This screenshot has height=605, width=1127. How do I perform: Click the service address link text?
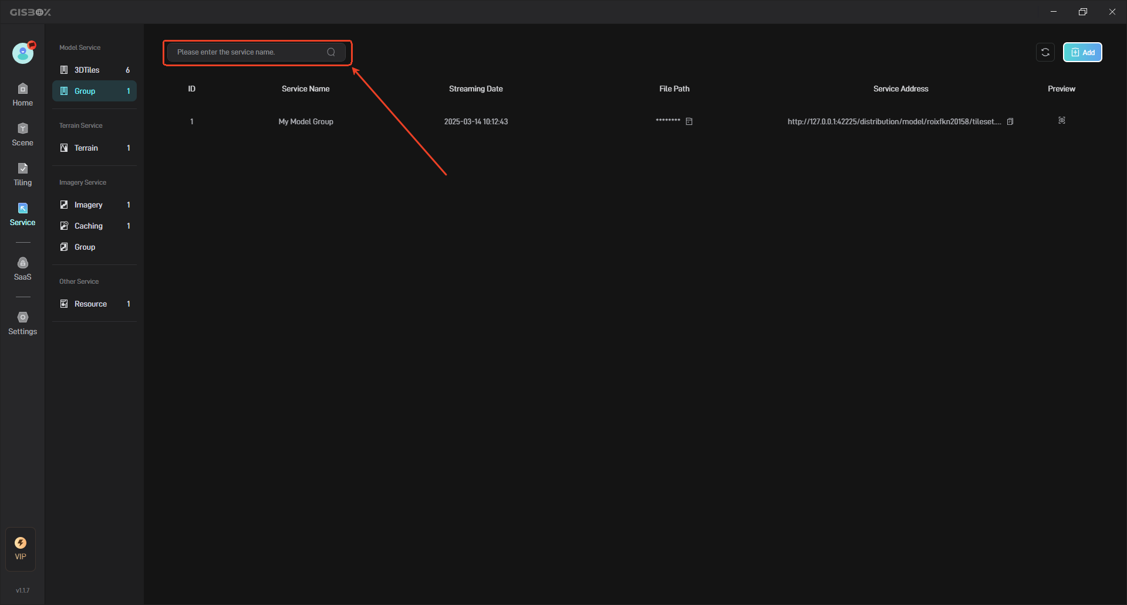click(x=894, y=121)
